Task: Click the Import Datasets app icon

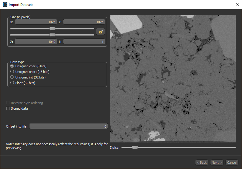Action: [5, 4]
